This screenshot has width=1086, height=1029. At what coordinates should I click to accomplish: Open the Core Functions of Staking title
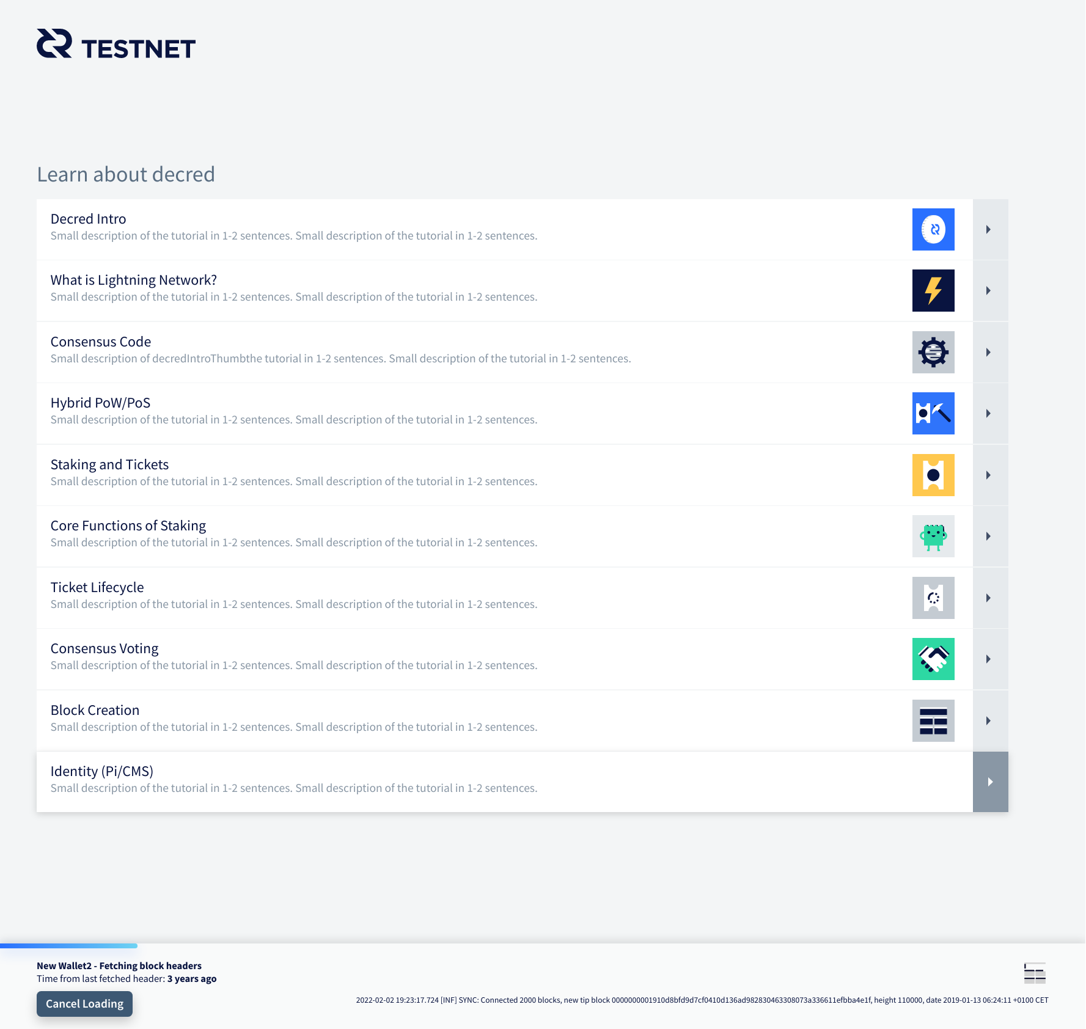[128, 525]
